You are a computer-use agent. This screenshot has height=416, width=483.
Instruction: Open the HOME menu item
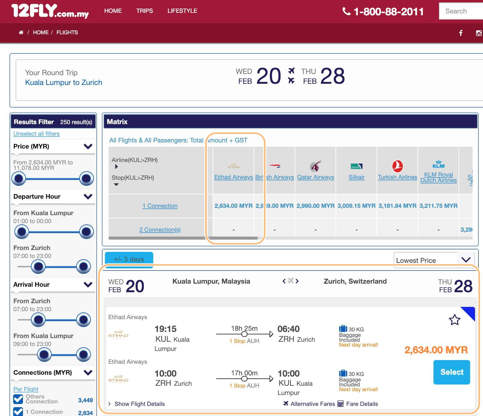pos(113,11)
